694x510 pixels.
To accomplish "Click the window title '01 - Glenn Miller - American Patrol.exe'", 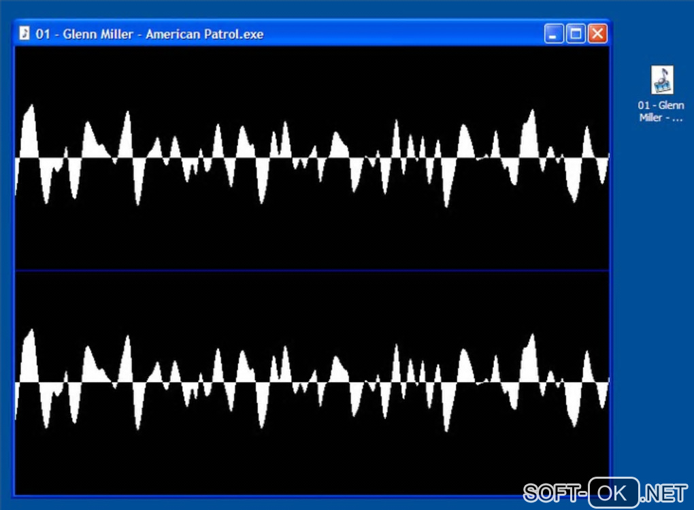I will point(150,34).
